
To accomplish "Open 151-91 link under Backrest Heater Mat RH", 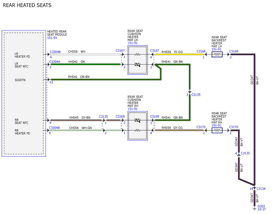I will (x=217, y=125).
